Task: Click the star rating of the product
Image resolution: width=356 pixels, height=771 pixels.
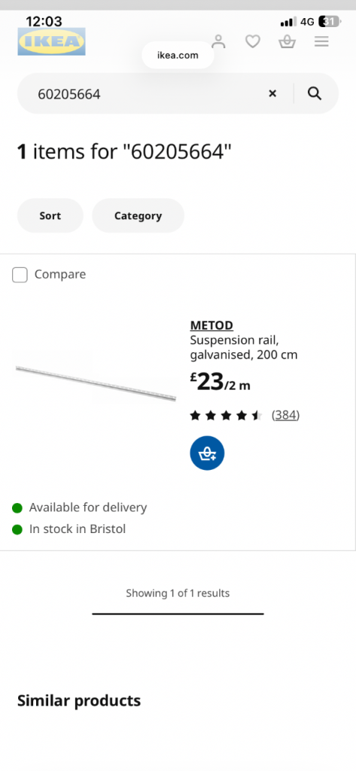Action: 227,416
